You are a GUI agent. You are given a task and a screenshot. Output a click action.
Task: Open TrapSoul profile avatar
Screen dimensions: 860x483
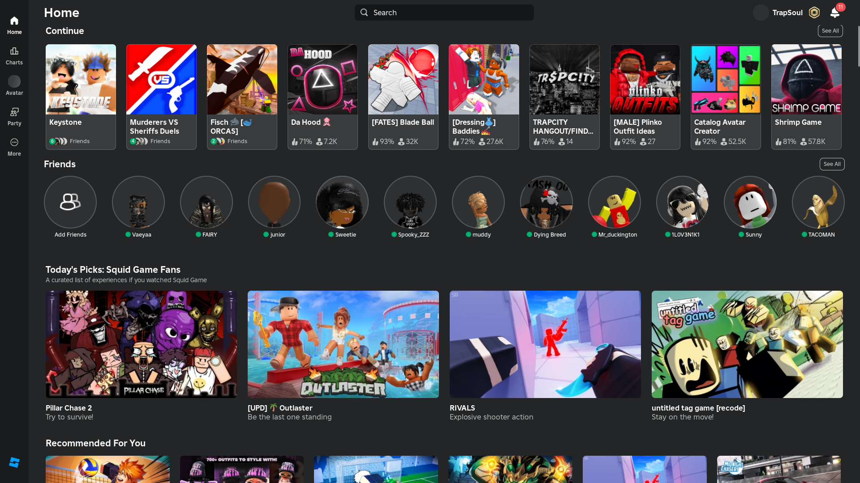[761, 13]
